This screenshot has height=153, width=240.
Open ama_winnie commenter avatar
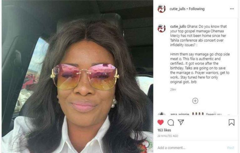coord(162,114)
